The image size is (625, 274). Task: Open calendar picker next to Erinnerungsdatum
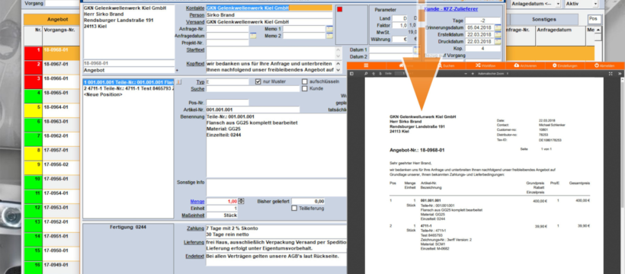[498, 27]
